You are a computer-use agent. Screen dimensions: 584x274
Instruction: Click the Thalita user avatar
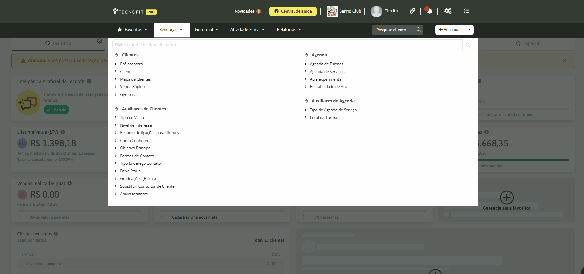coord(377,11)
